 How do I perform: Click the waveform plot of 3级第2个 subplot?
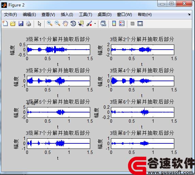pyautogui.click(x=143, y=50)
